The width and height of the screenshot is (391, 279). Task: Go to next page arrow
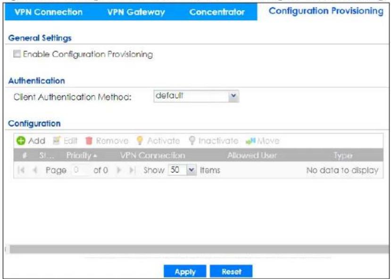(119, 171)
